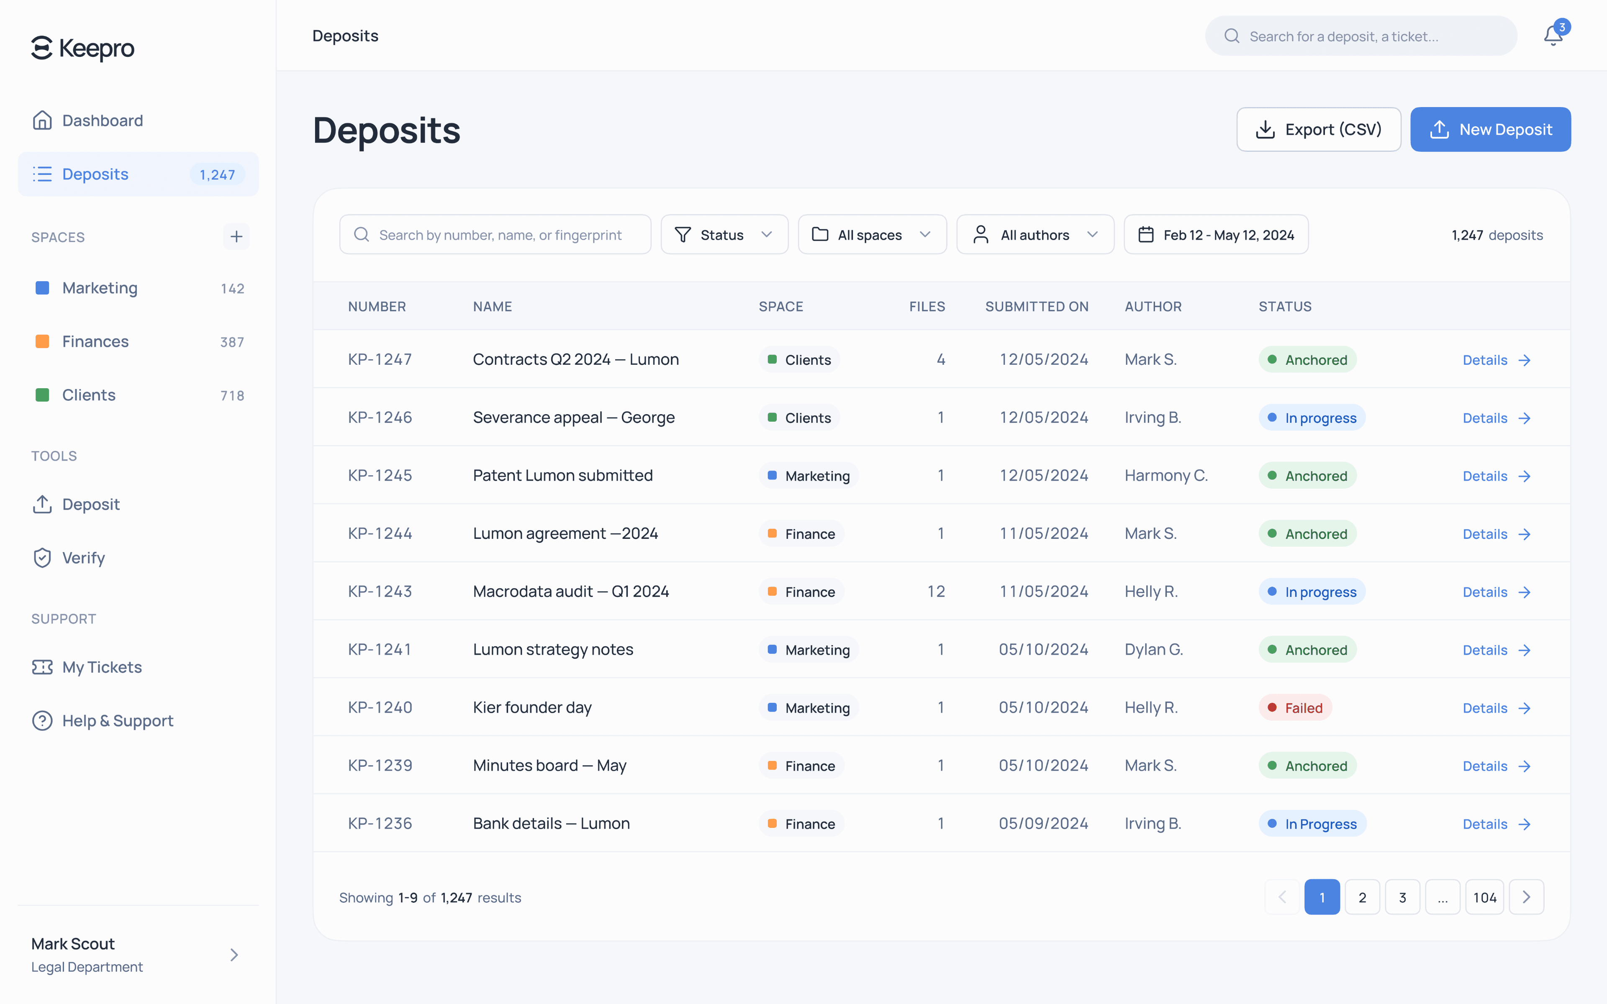Click the blue Marketing space square

(42, 287)
